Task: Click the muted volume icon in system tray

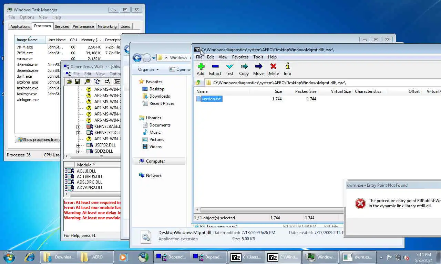Action: [406, 257]
